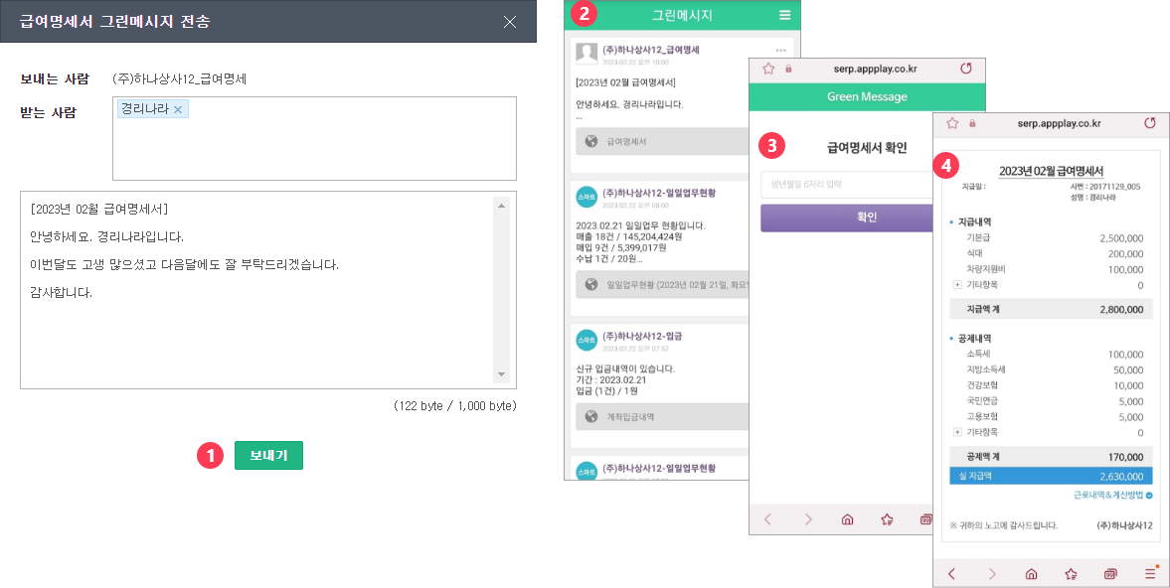Screen dimensions: 1170x588
Task: Click the 소득세 deduction row
Action: pos(1052,354)
